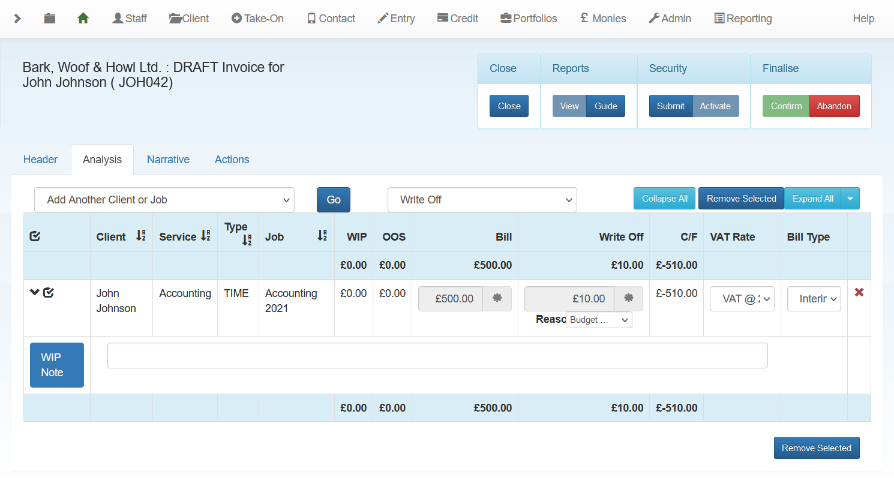The height and width of the screenshot is (486, 894).
Task: Open the Reporting menu
Action: (743, 19)
